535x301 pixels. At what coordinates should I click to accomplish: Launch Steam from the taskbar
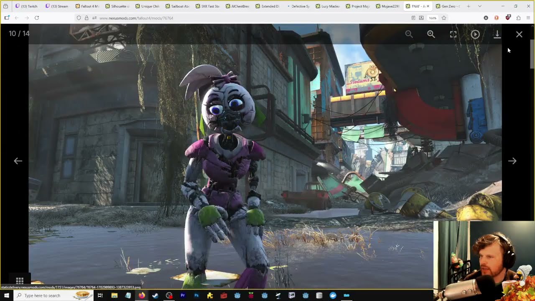tap(155, 296)
